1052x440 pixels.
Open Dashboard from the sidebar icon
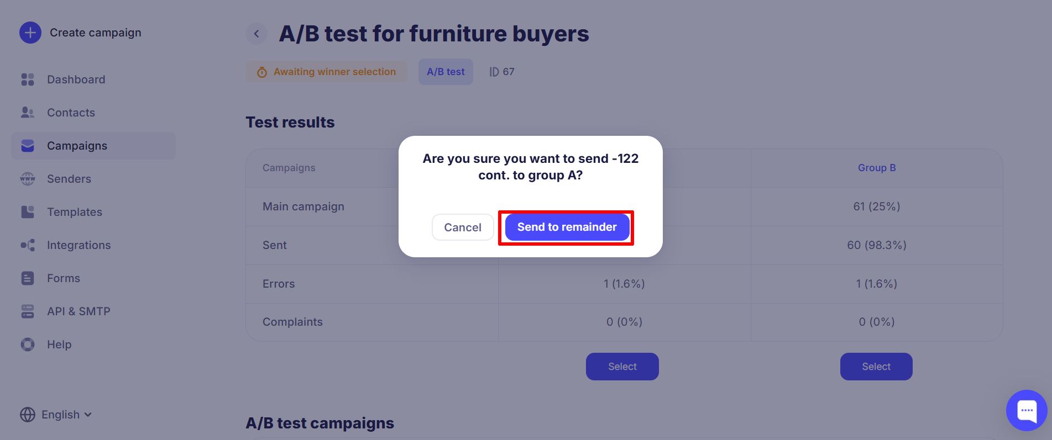(x=28, y=79)
